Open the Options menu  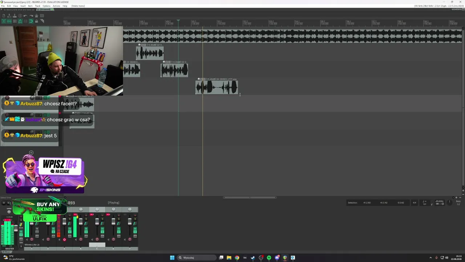(46, 6)
